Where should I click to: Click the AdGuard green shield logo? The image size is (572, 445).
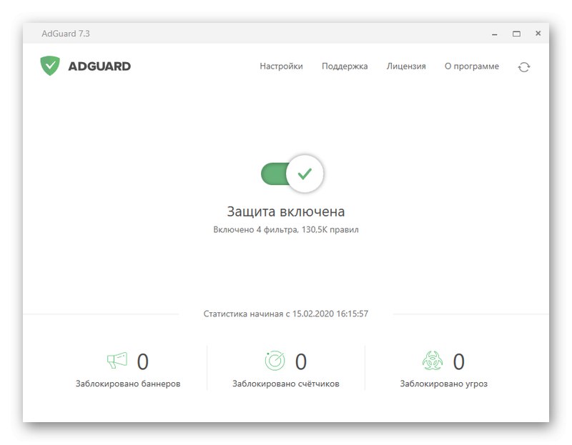point(50,66)
